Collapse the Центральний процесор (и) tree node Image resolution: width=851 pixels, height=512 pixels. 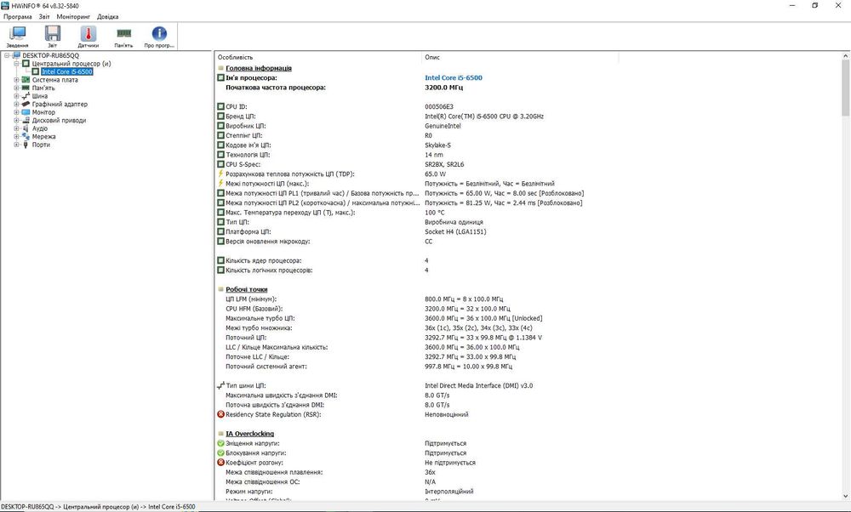coord(16,64)
